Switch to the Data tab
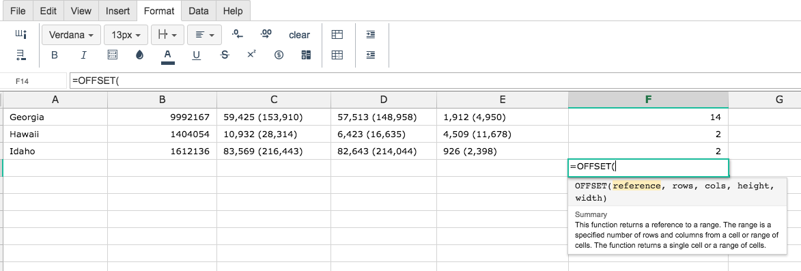The width and height of the screenshot is (801, 271). (199, 11)
